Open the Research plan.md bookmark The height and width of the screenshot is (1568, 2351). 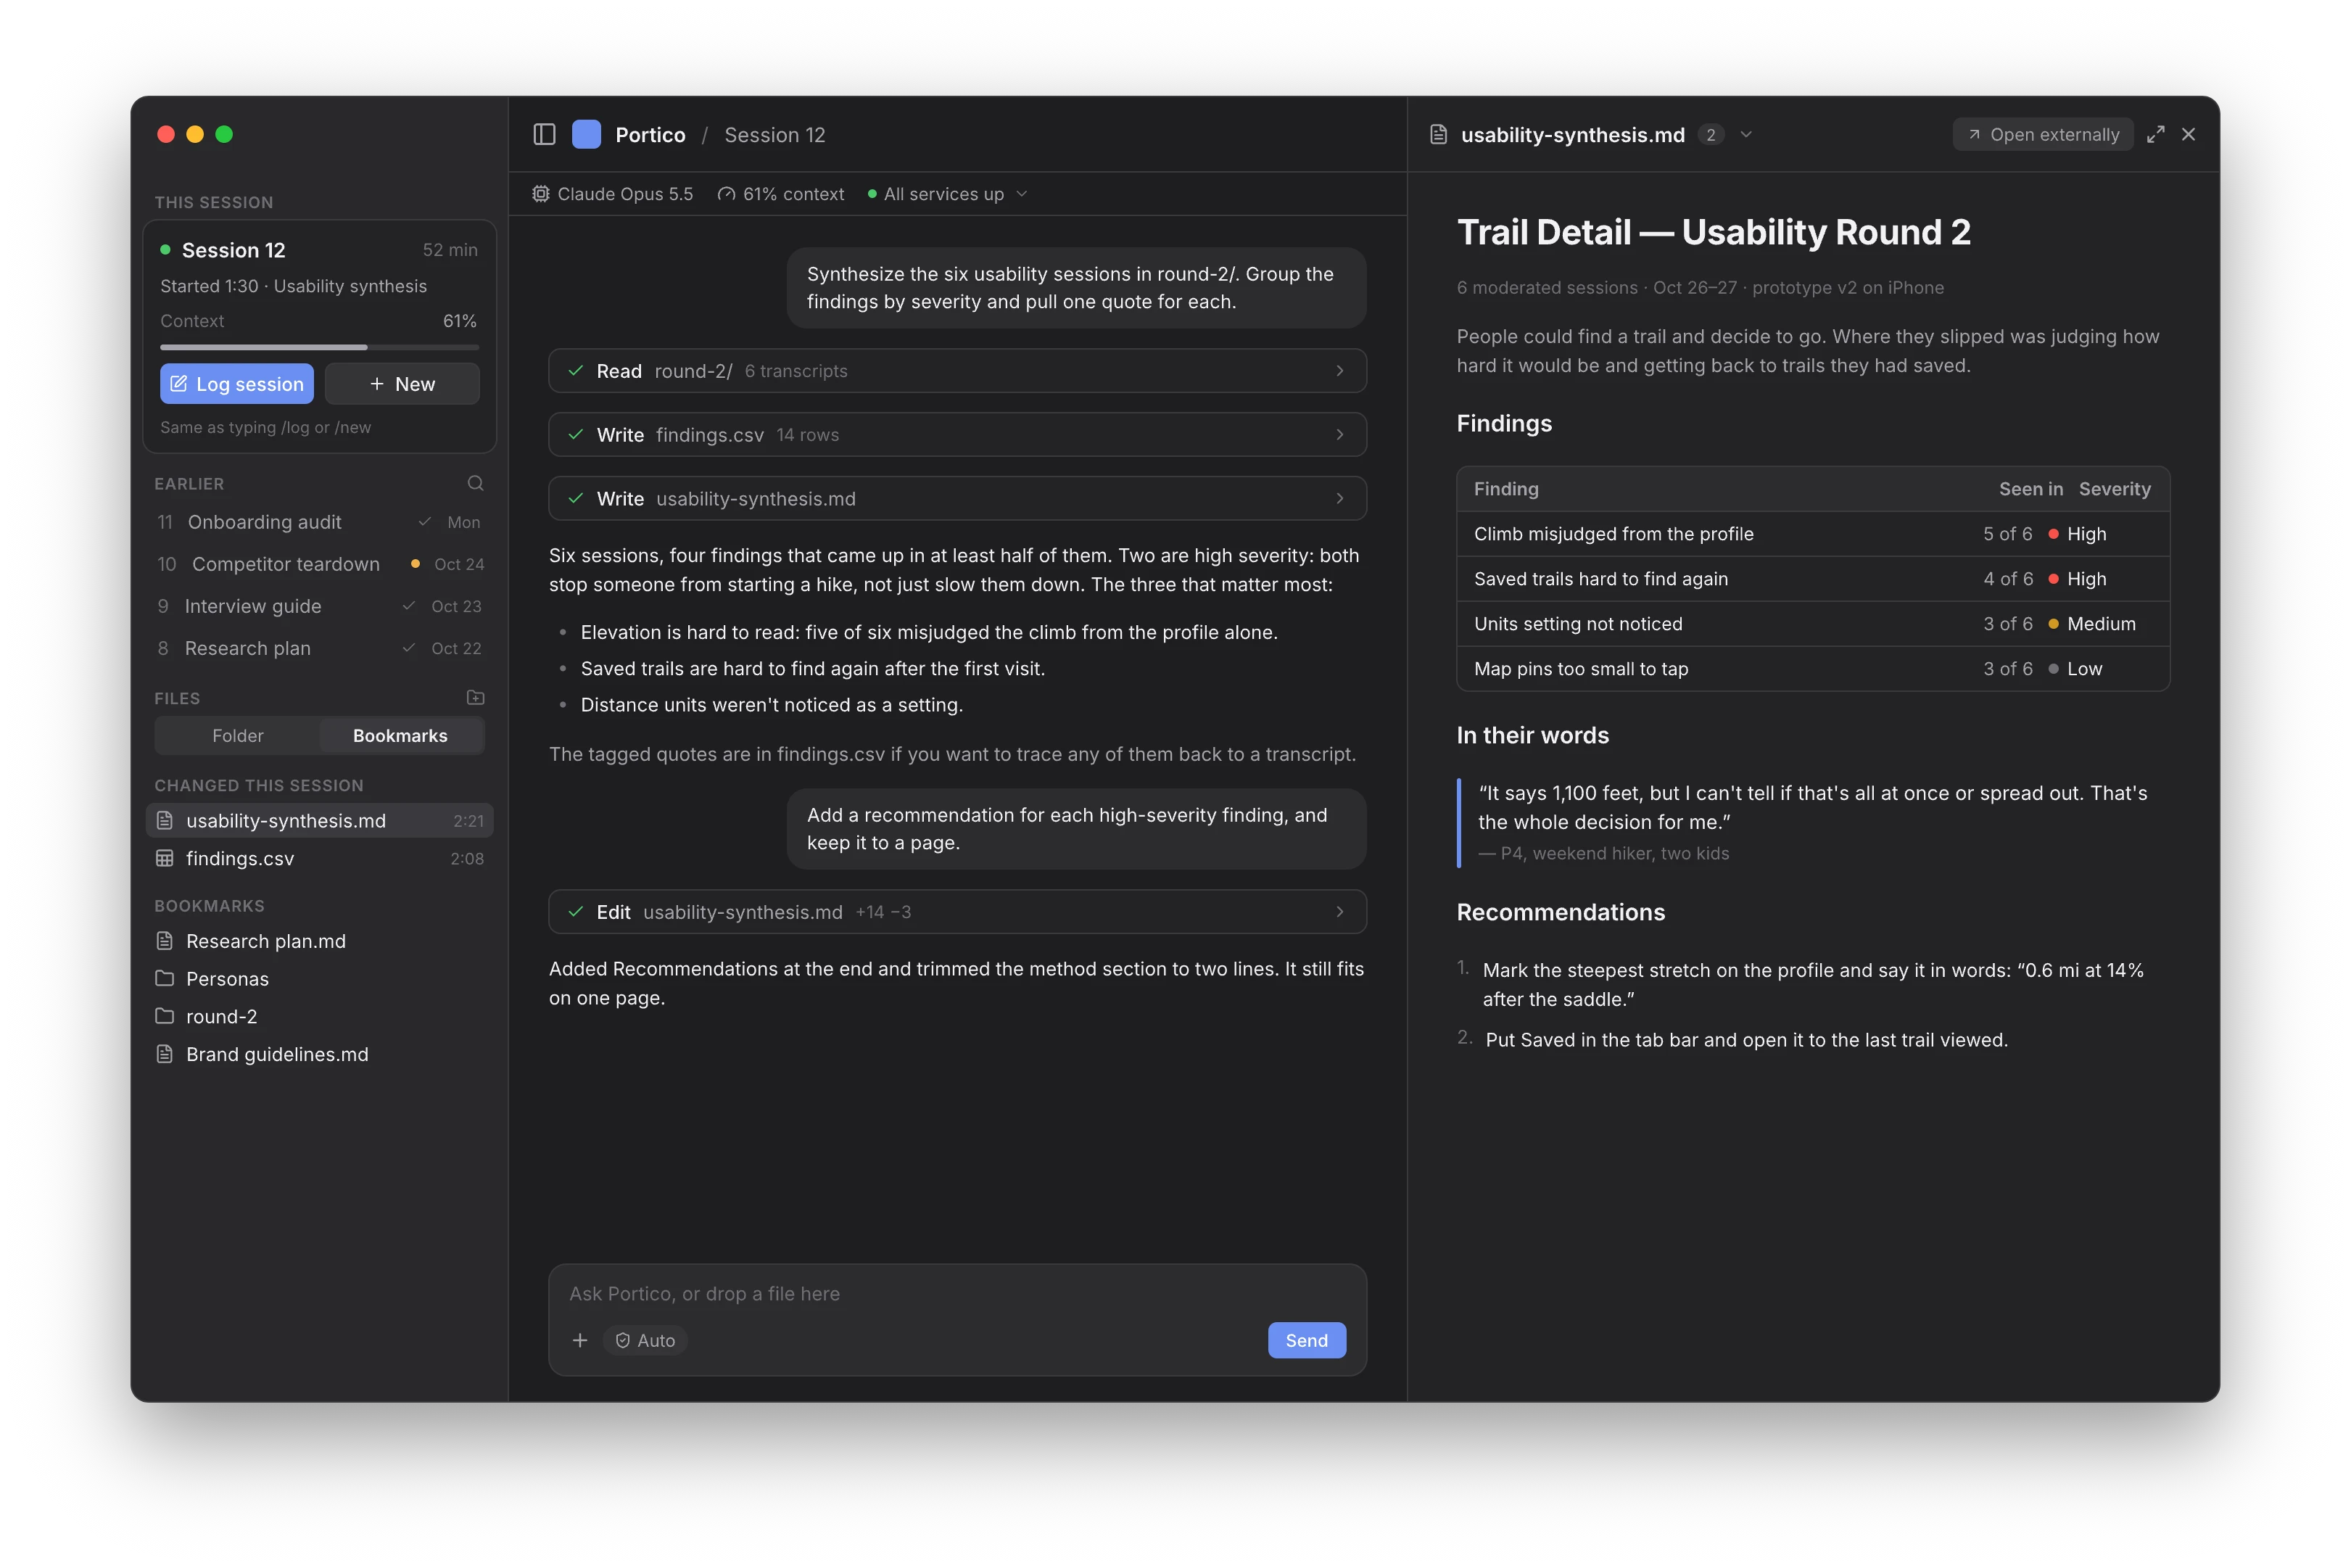coord(319,941)
